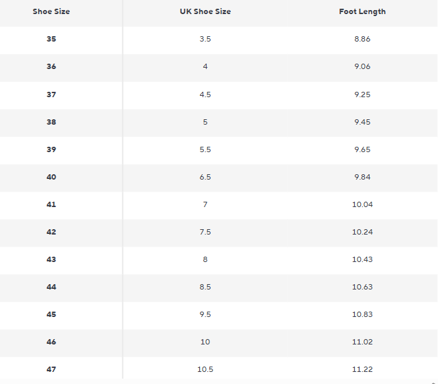Click the foot length value 11.22
This screenshot has width=438, height=384.
coord(362,369)
